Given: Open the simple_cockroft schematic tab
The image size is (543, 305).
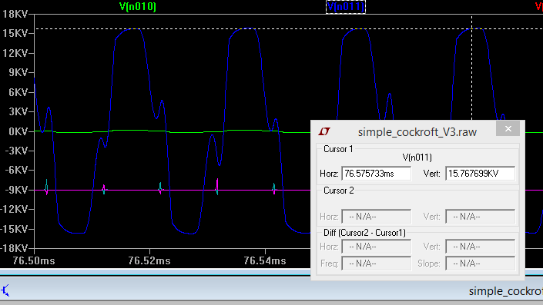Looking at the screenshot, I should (505, 291).
